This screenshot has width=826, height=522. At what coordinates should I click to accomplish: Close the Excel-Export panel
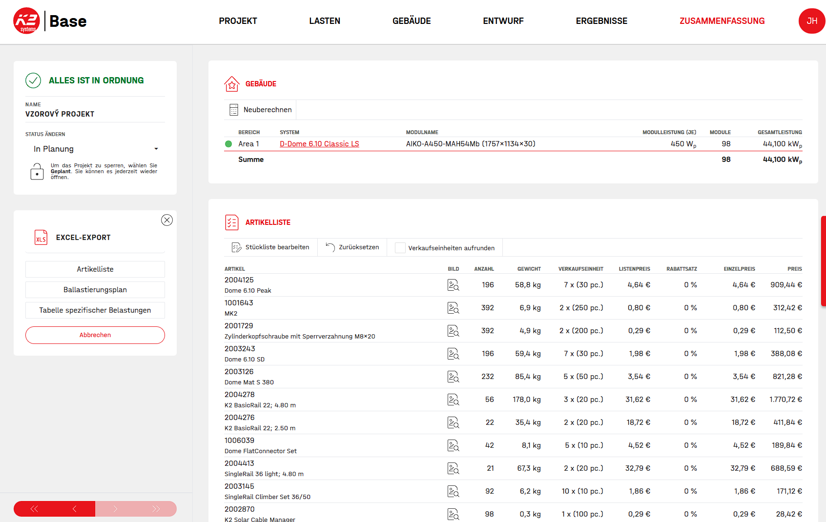(167, 220)
